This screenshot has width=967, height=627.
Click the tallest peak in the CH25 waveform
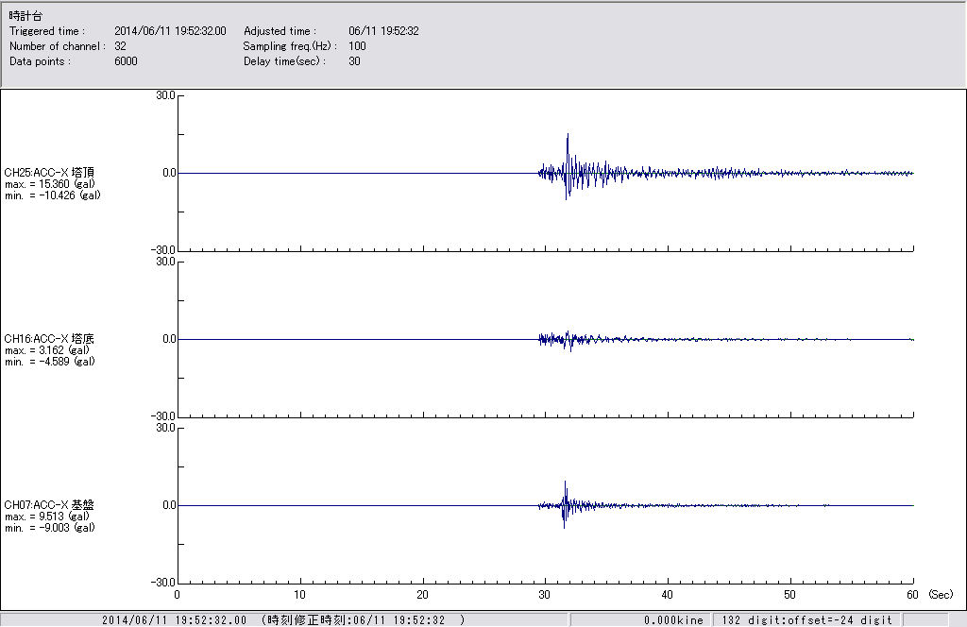point(568,137)
